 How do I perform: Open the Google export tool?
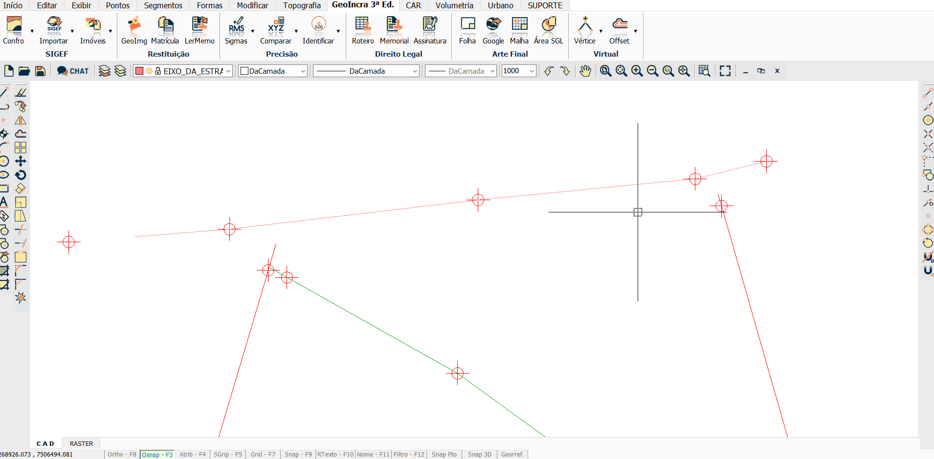tap(493, 30)
